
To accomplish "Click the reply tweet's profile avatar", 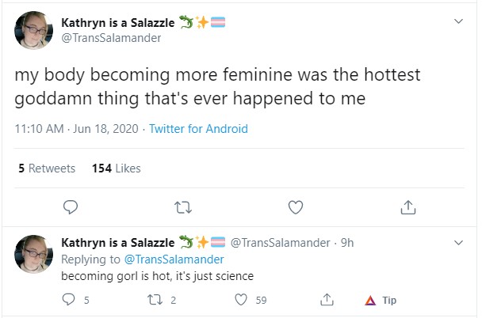I will [x=33, y=254].
